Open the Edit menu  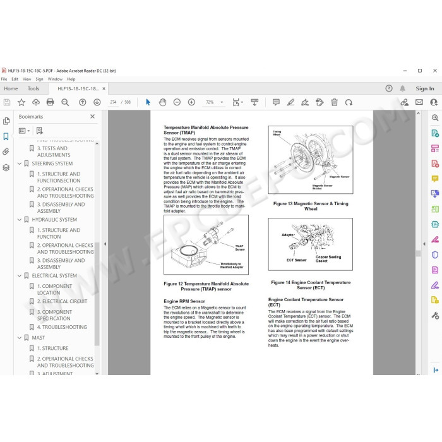pos(15,79)
